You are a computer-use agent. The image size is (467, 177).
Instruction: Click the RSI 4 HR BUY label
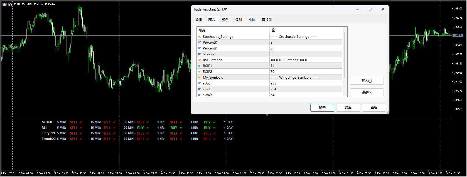pyautogui.click(x=207, y=128)
